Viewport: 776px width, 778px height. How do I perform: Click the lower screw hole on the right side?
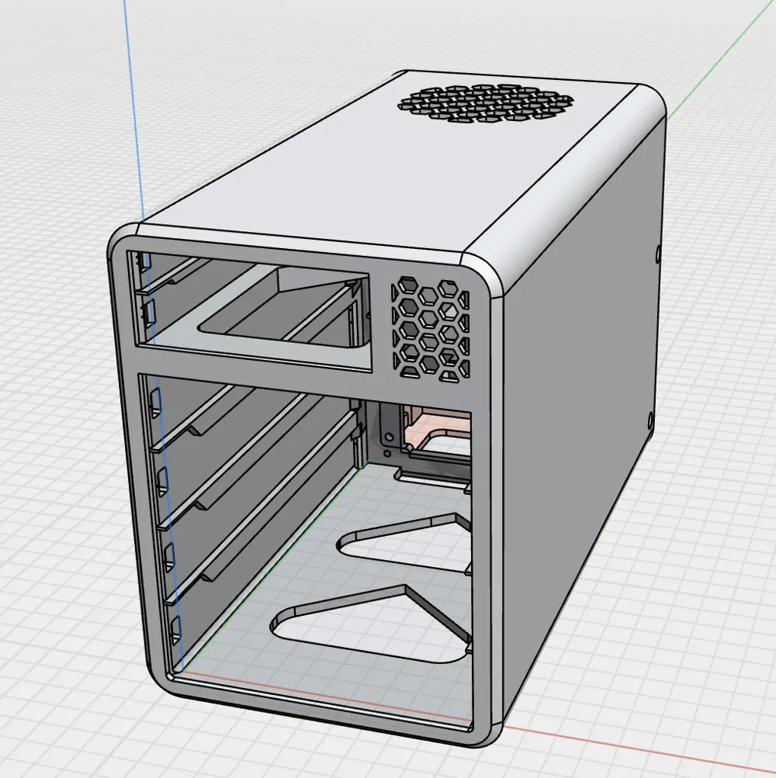(x=651, y=420)
